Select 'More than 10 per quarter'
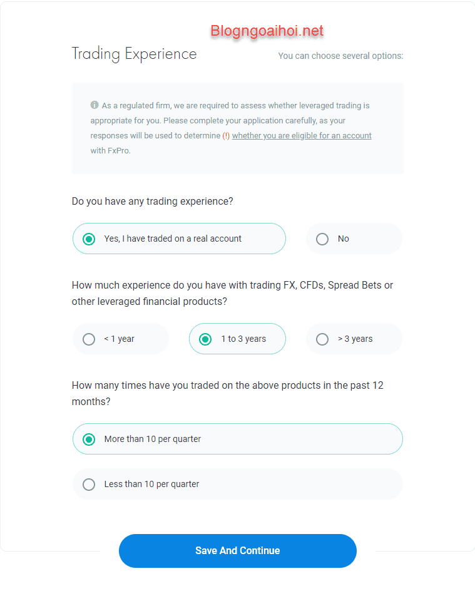This screenshot has width=475, height=591. pyautogui.click(x=237, y=439)
